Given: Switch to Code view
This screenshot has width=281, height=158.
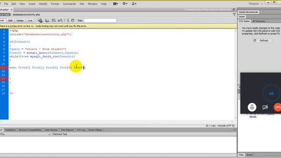Looking at the screenshot, I should coord(3,21).
